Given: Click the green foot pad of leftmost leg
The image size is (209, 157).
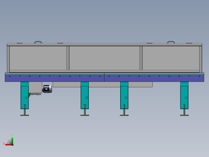Looking at the screenshot, I should 25,115.
